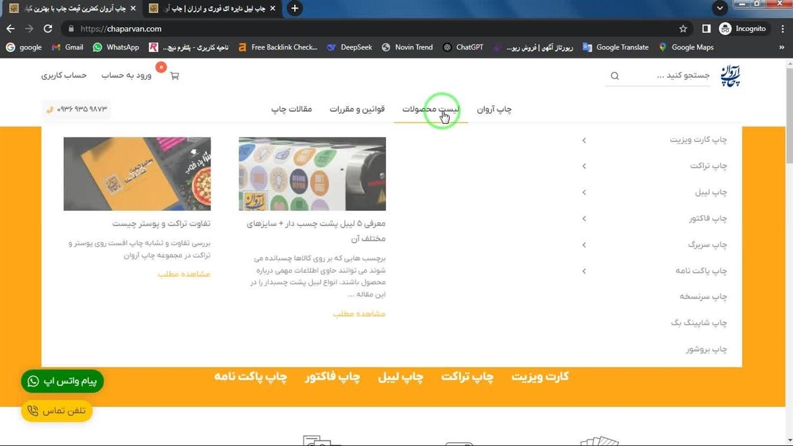Reload the page with browser refresh icon
793x446 pixels.
click(x=48, y=28)
